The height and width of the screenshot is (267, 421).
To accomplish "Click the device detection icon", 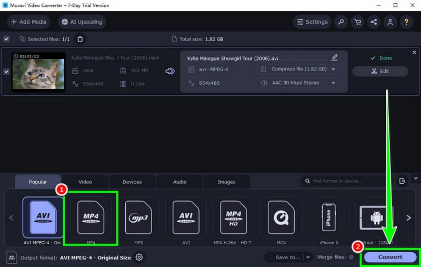I will pyautogui.click(x=402, y=181).
